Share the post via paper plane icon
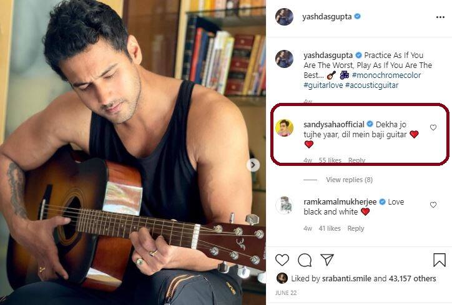 point(327,260)
